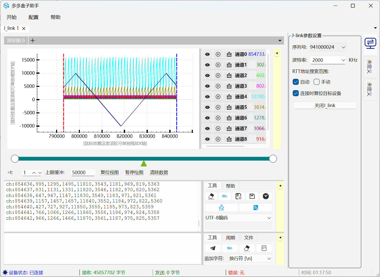Click the broom icon for 通道3

point(229,86)
